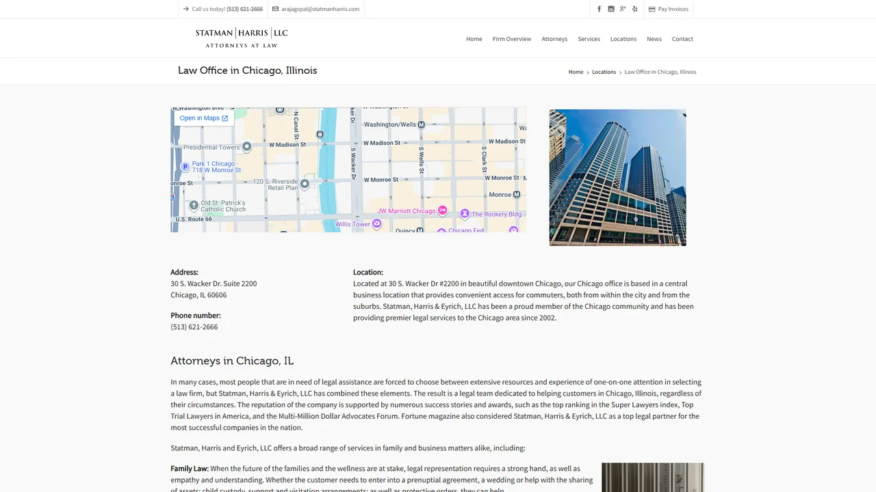Click the arrow icon before Call us today
This screenshot has width=876, height=492.
point(186,9)
